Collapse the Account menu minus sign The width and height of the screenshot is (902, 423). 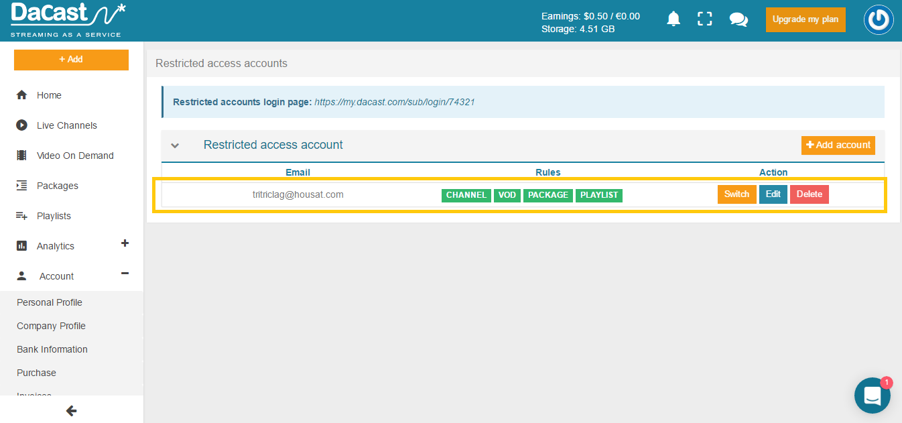click(x=125, y=274)
